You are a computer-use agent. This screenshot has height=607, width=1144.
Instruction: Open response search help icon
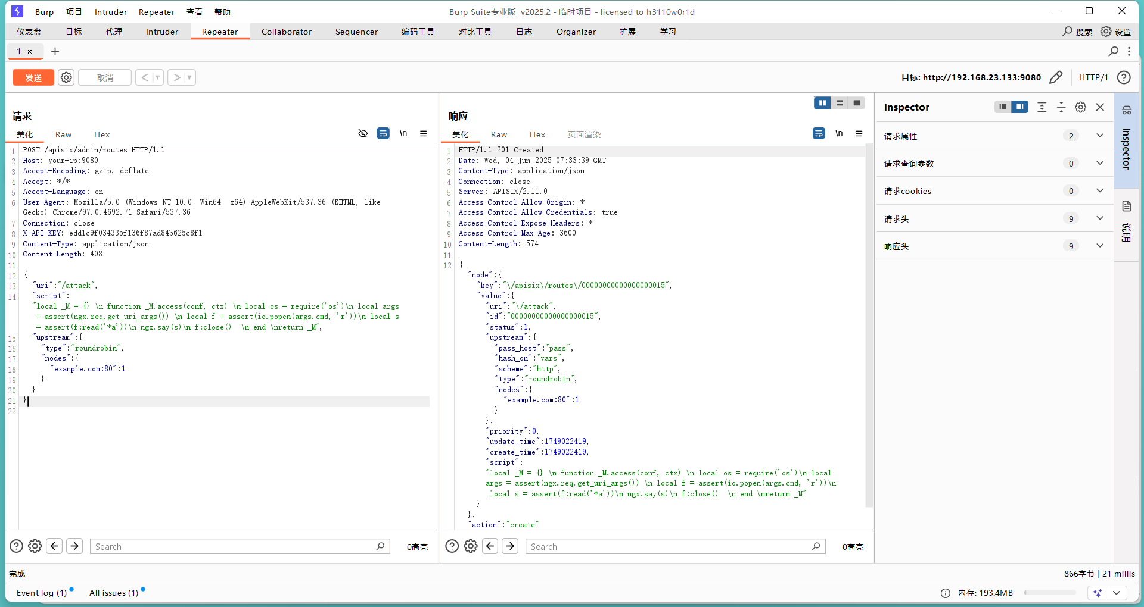pyautogui.click(x=452, y=546)
